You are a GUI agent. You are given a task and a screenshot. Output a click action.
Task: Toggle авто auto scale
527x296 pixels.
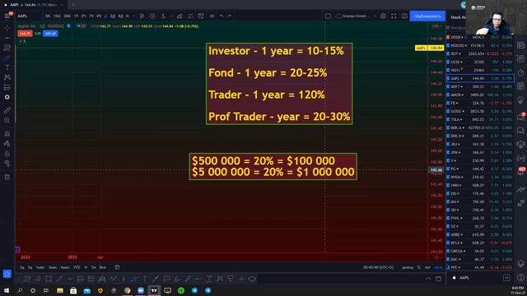[x=438, y=267]
